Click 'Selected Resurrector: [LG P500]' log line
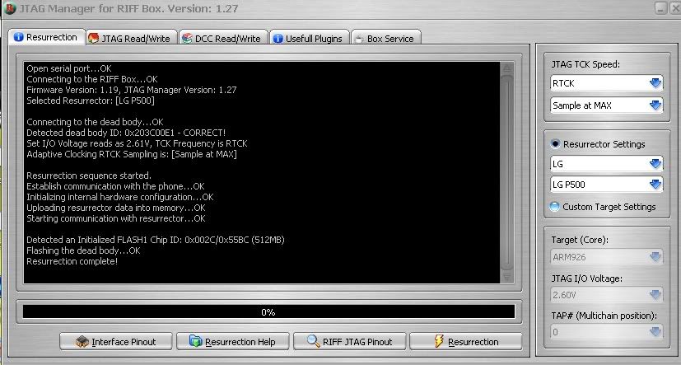 point(91,101)
